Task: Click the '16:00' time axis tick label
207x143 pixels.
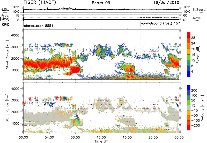Action: pos(127,138)
